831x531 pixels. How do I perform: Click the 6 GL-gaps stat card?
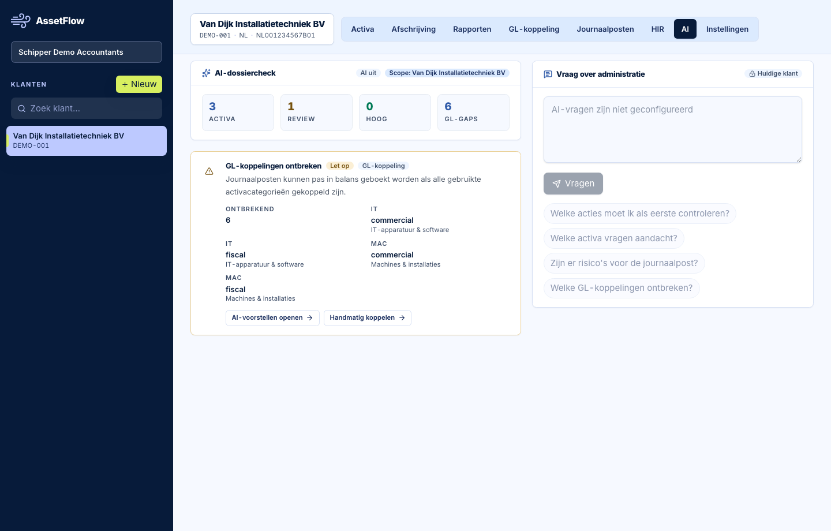tap(473, 113)
